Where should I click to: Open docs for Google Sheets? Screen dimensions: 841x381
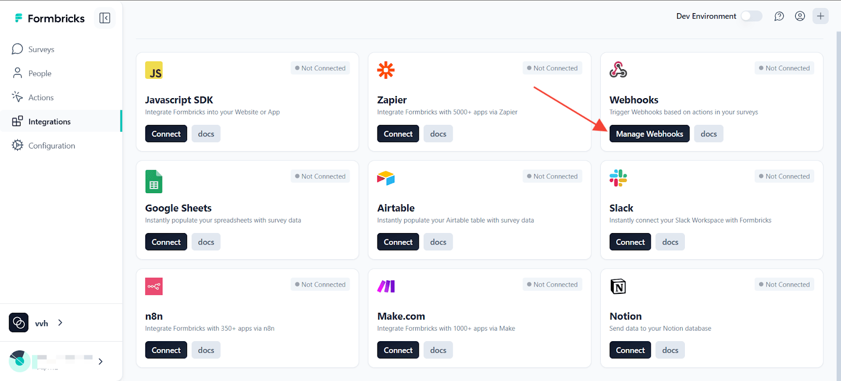click(x=206, y=242)
